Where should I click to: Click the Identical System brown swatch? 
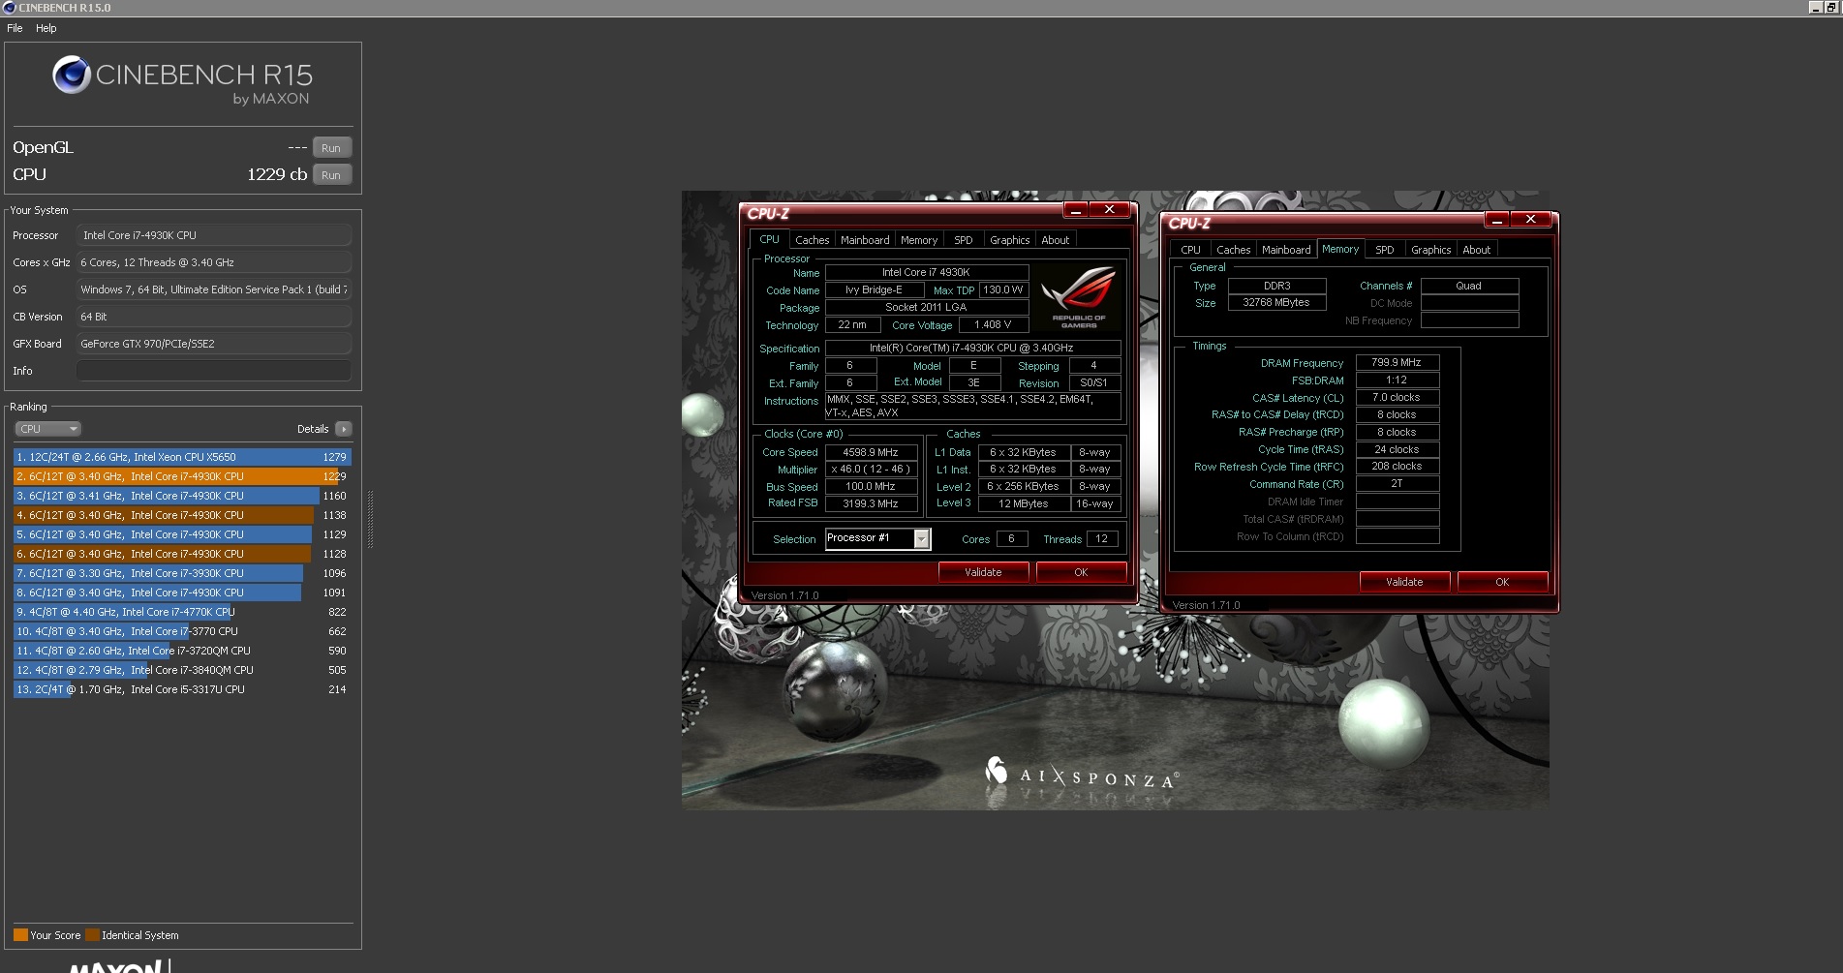[x=92, y=935]
